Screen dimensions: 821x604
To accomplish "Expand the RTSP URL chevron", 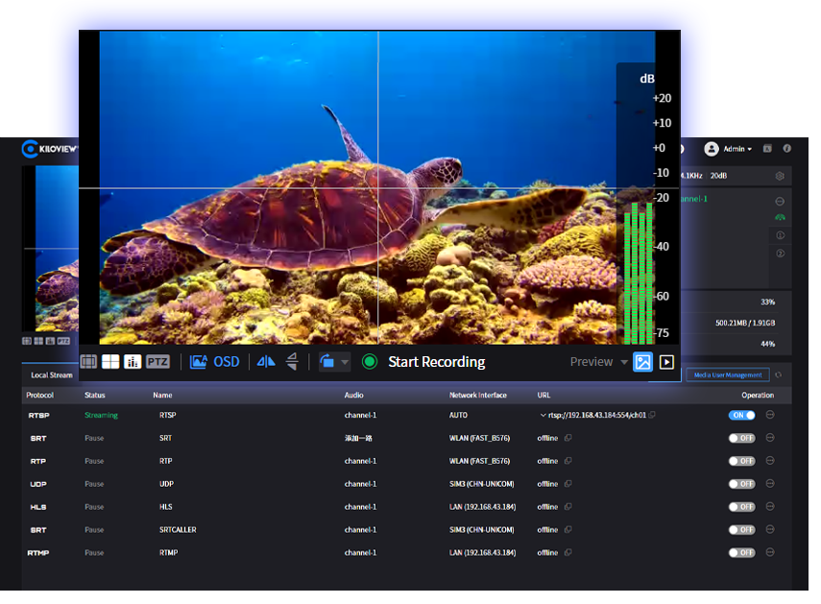I will click(543, 416).
